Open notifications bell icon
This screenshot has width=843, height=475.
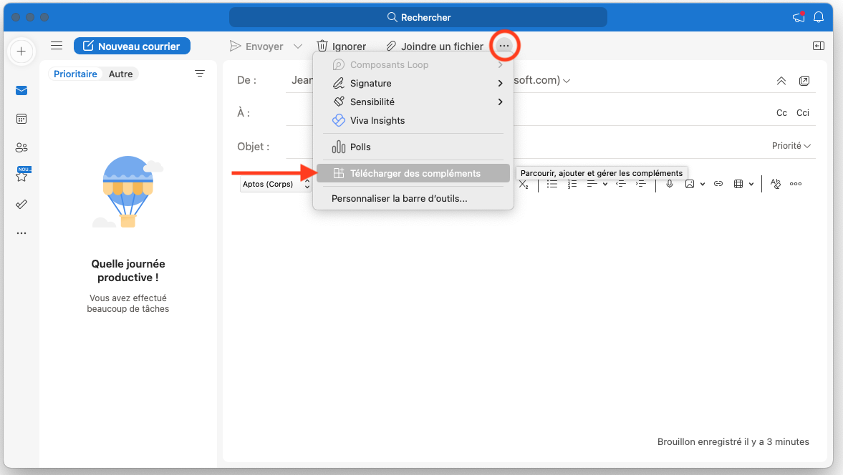click(x=819, y=17)
